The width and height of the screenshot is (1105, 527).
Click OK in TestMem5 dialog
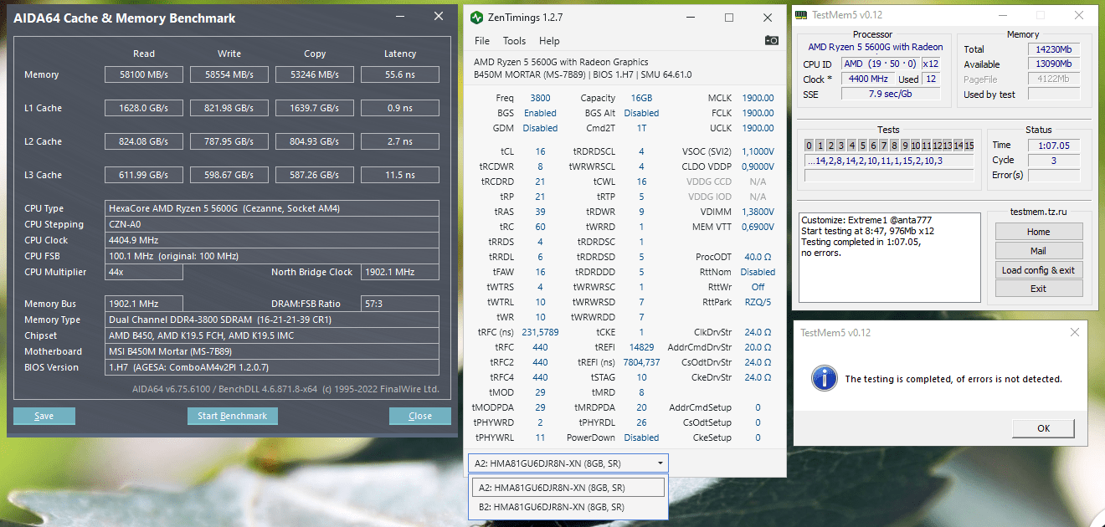1043,428
